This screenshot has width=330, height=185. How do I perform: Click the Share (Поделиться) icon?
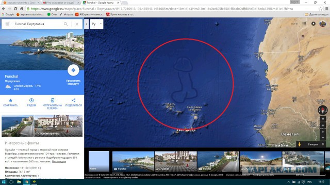tap(73, 100)
